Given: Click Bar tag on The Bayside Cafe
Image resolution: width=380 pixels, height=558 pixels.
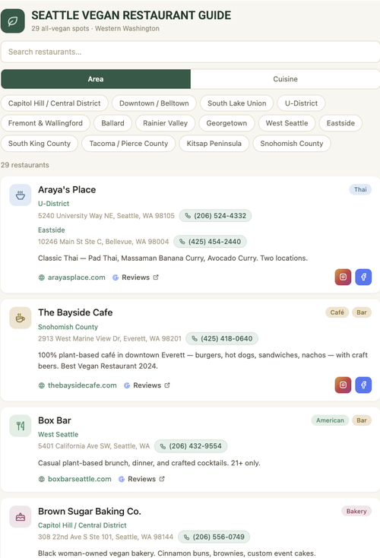Looking at the screenshot, I should [x=362, y=312].
